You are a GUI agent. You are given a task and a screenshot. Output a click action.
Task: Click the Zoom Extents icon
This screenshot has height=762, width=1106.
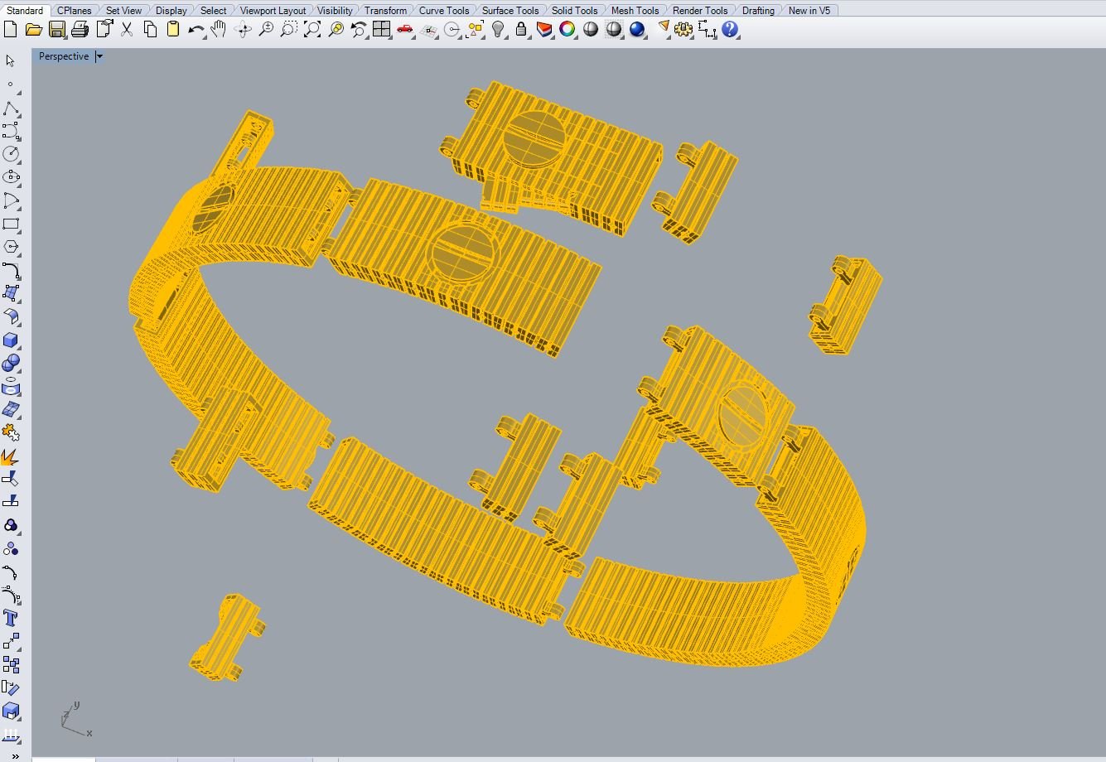[312, 30]
